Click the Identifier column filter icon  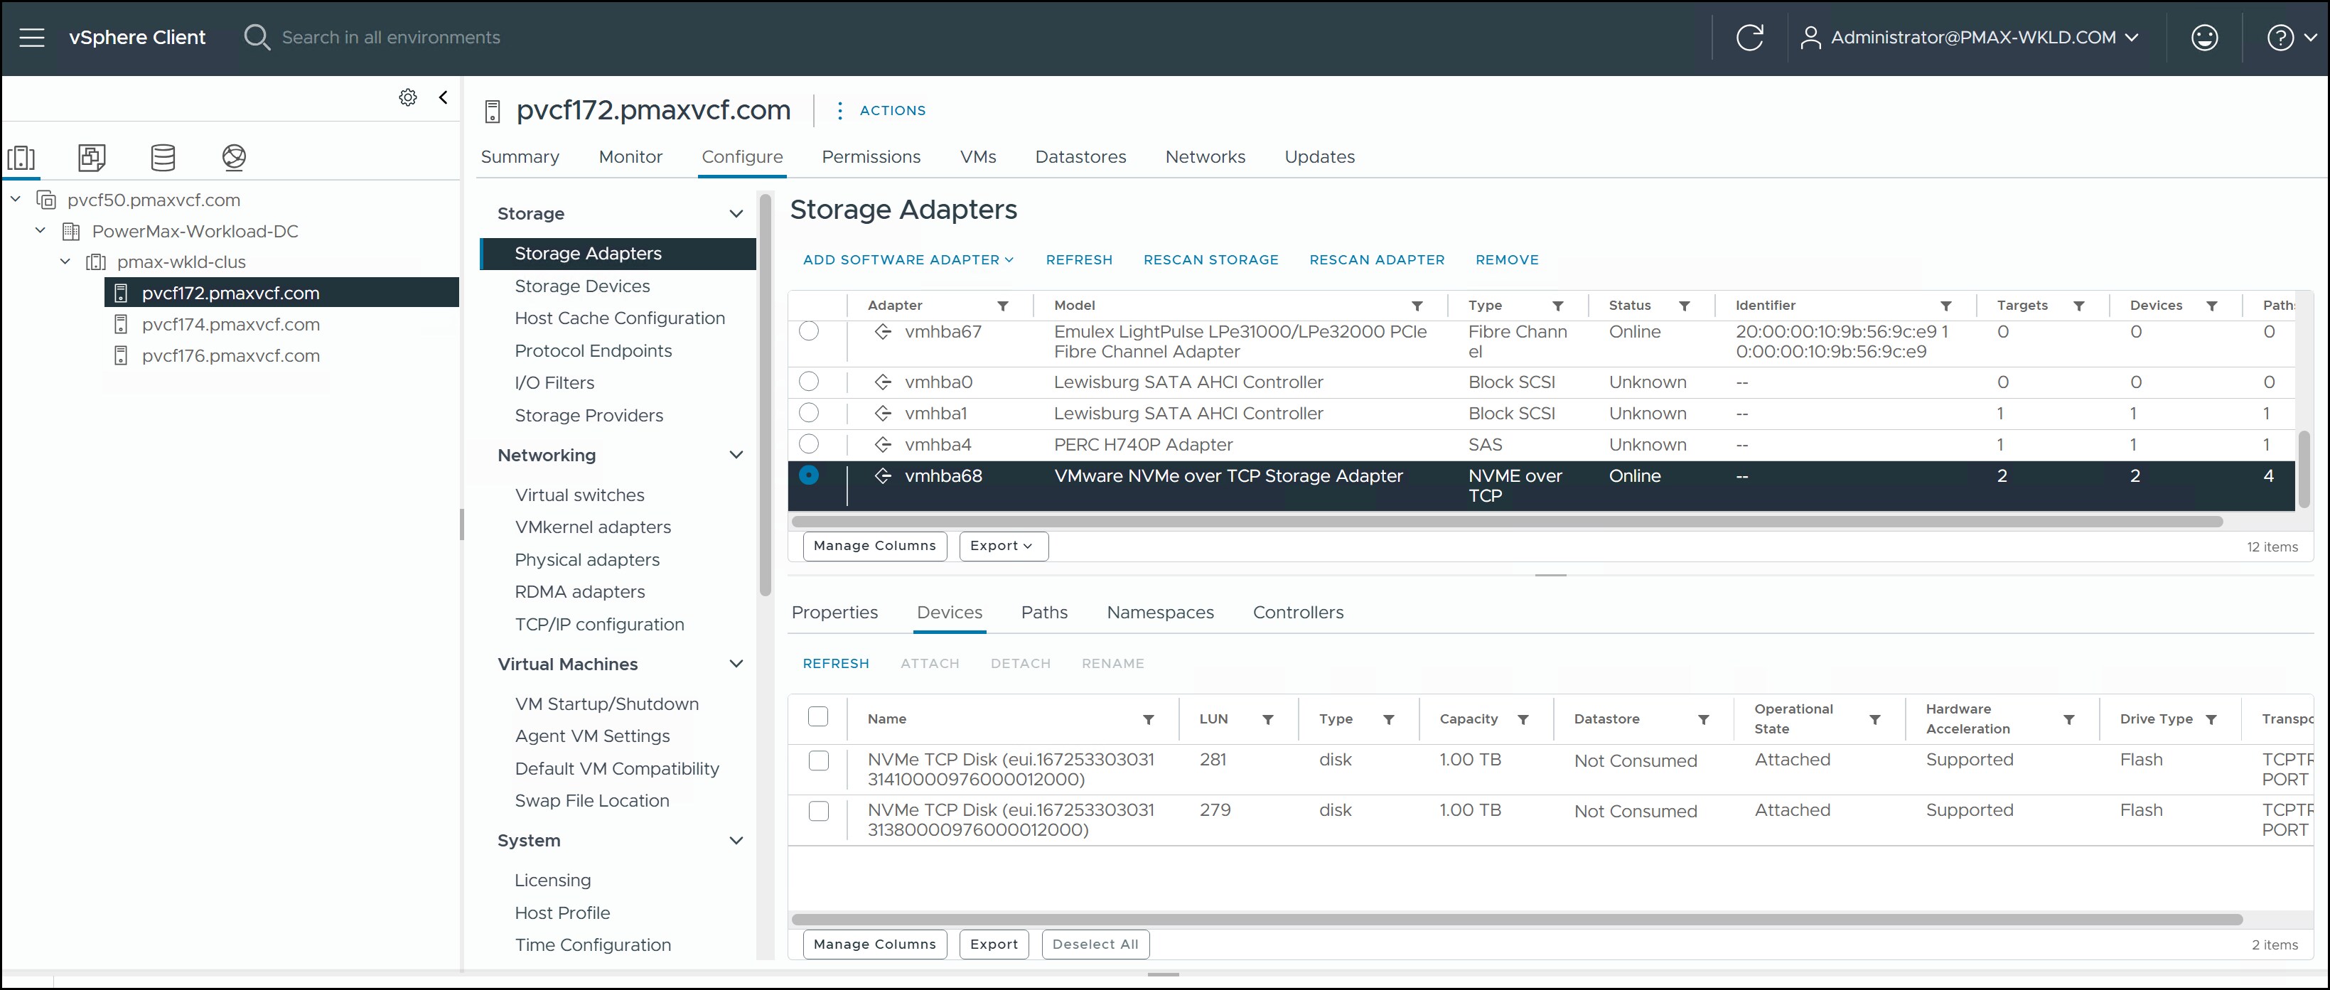click(1945, 306)
